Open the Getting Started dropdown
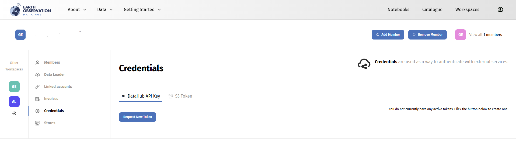516x143 pixels. pyautogui.click(x=142, y=10)
